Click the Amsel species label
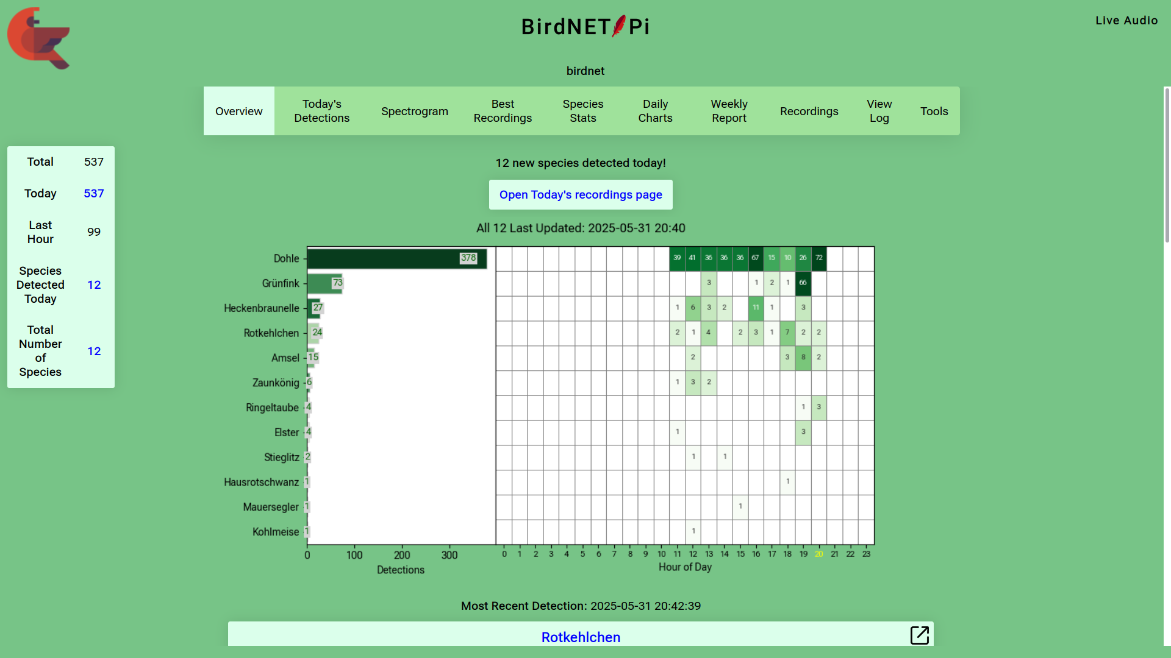1171x658 pixels. (x=285, y=358)
